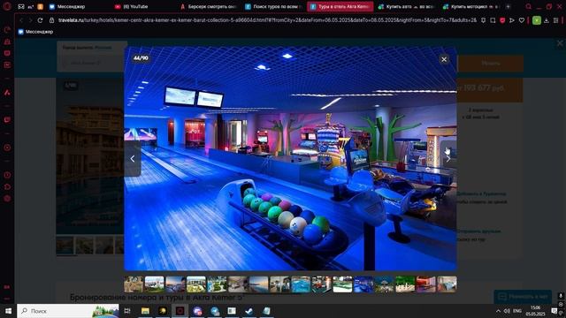Open File Explorer from the taskbar
This screenshot has height=318, width=566.
(145, 311)
